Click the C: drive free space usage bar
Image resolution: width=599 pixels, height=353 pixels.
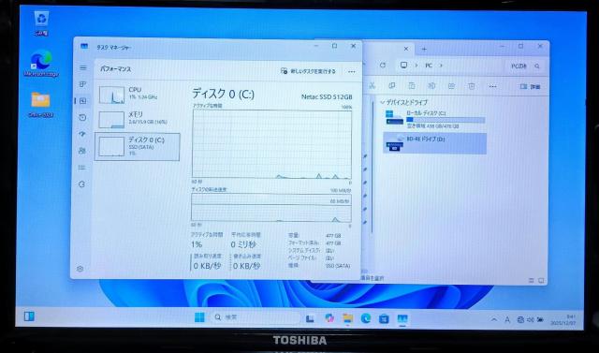pos(446,120)
